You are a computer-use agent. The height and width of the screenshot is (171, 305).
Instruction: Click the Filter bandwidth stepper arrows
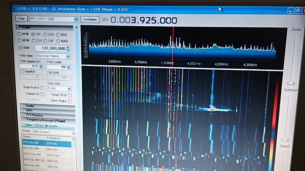coord(41,66)
